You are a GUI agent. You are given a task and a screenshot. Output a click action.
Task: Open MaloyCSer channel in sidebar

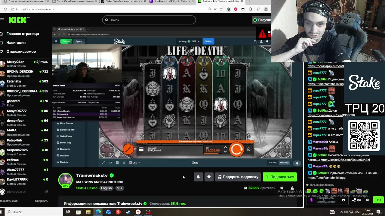(24, 64)
